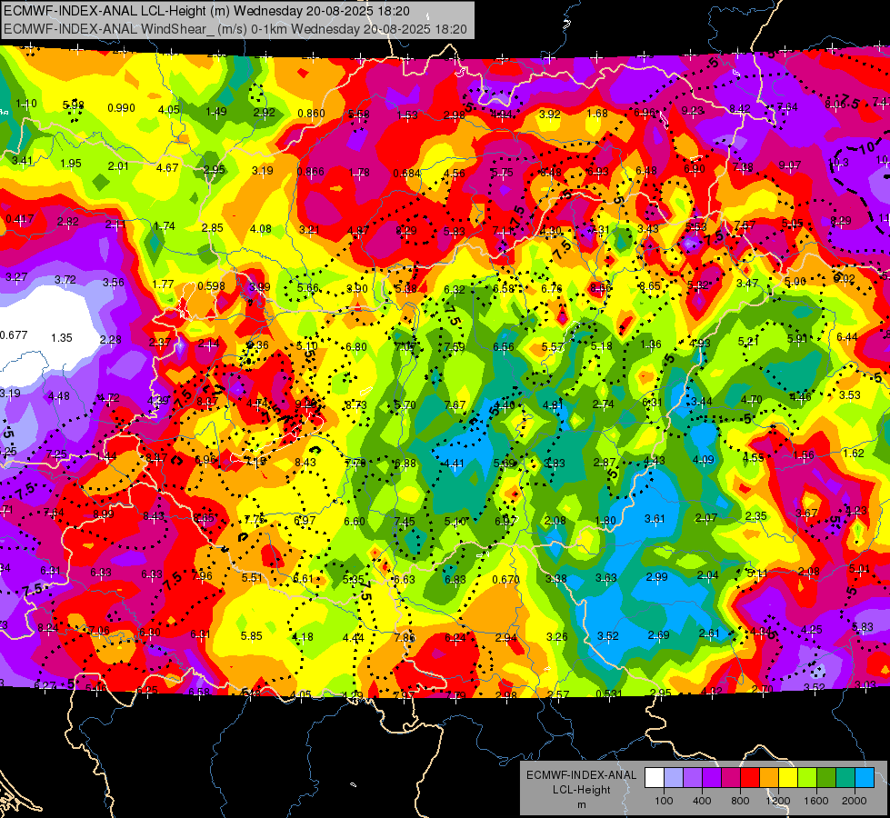Select the grid value 2.99
Screen dimensions: 890x818
[656, 576]
